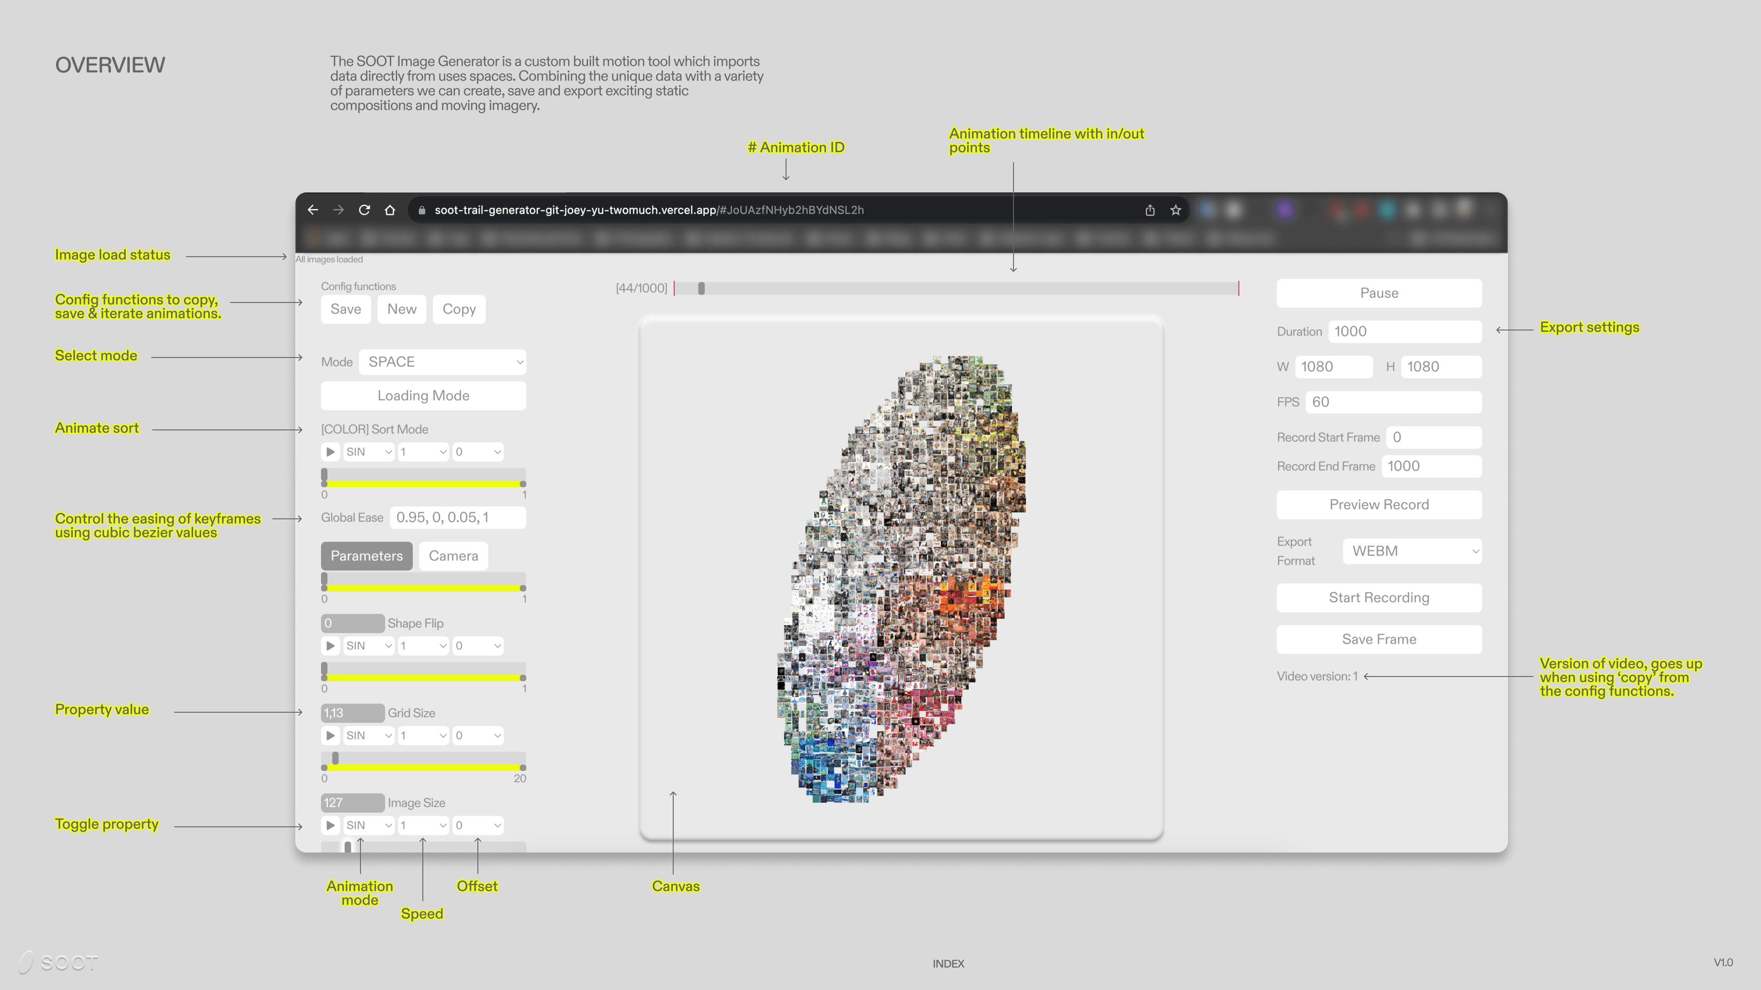Toggle the Grid Size animation play button
The width and height of the screenshot is (1761, 990).
point(330,735)
